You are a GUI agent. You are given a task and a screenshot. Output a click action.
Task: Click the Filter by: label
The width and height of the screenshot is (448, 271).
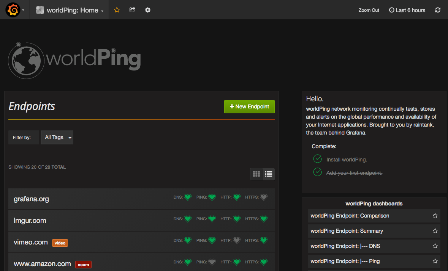point(22,137)
